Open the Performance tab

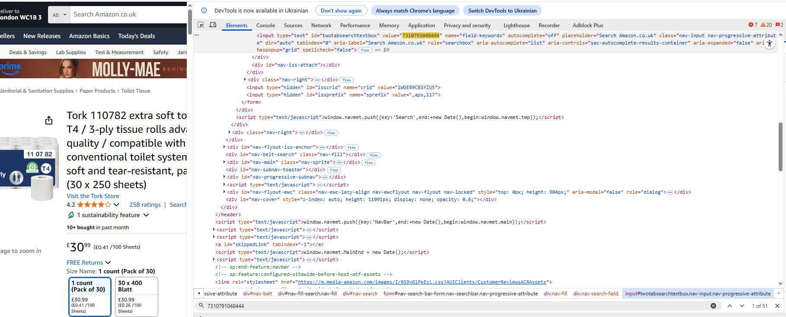[355, 26]
